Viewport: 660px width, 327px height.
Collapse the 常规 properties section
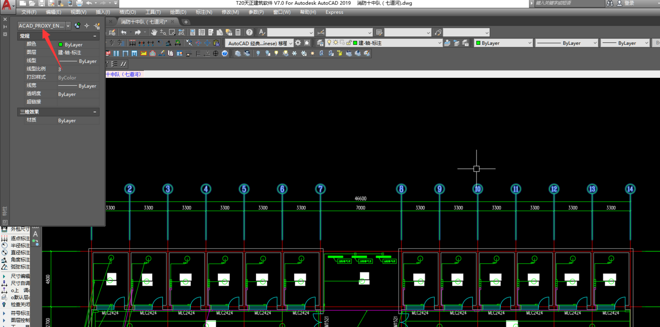95,36
